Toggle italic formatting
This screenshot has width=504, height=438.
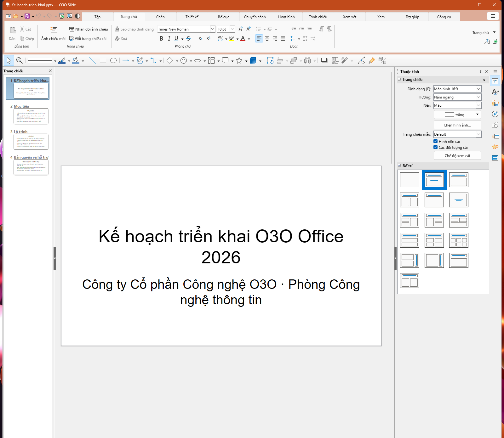click(x=169, y=38)
